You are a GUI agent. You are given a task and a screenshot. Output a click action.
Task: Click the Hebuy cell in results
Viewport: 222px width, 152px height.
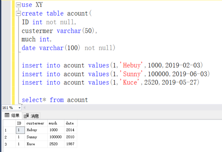pyautogui.click(x=36, y=130)
